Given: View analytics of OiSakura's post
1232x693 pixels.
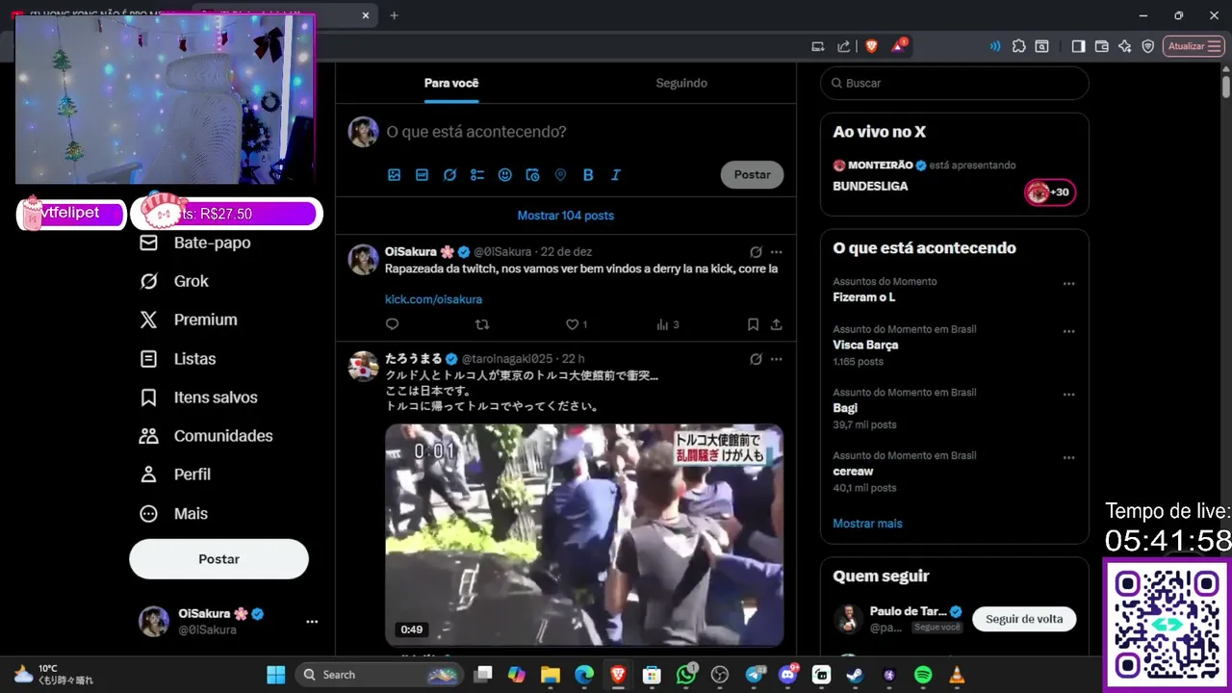Looking at the screenshot, I should 667,324.
